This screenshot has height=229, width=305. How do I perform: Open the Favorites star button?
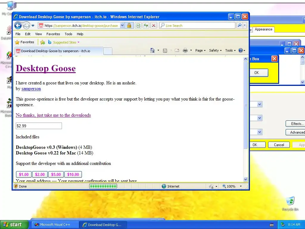click(24, 42)
